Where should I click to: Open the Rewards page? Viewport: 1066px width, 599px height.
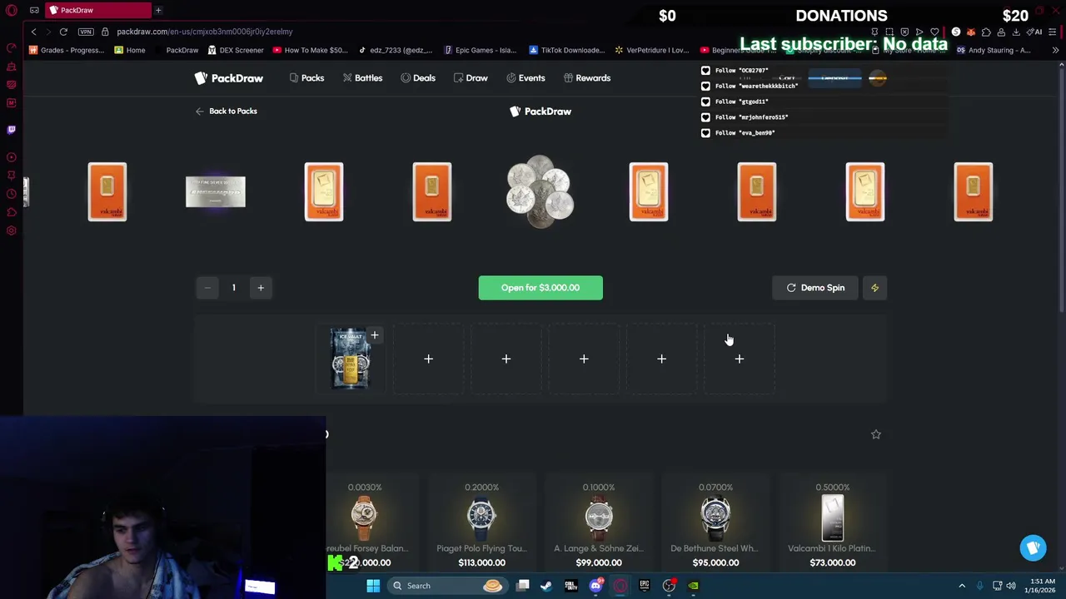587,78
